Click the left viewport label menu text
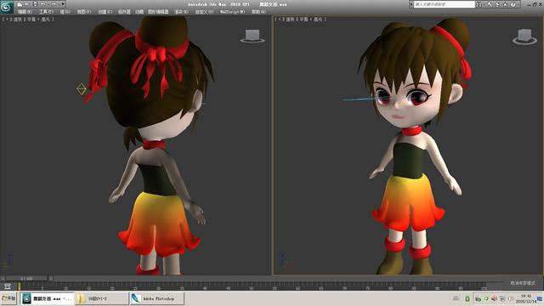The height and width of the screenshot is (306, 544). click(28, 20)
